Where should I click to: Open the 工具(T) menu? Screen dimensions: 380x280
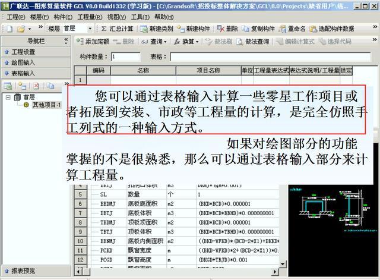coord(140,17)
